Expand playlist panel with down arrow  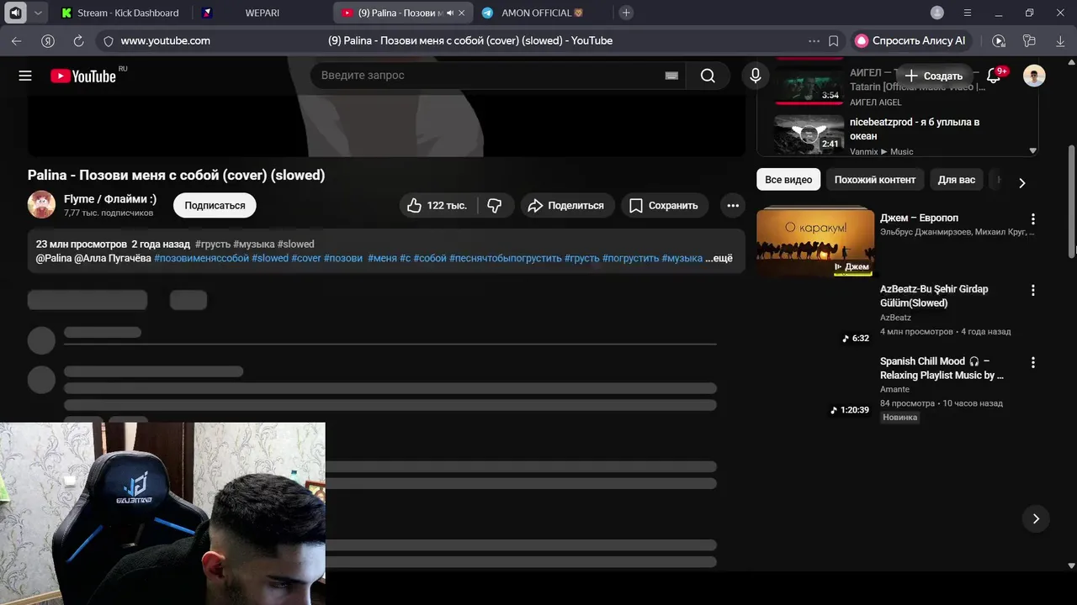tap(1032, 151)
